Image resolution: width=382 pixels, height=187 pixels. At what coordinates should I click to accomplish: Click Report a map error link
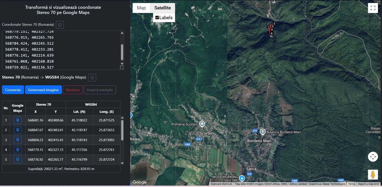[x=369, y=184]
